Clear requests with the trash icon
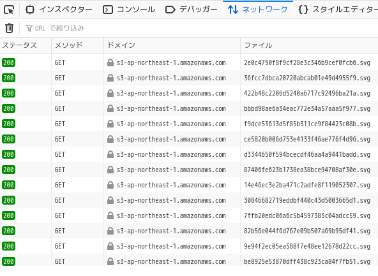 point(9,28)
